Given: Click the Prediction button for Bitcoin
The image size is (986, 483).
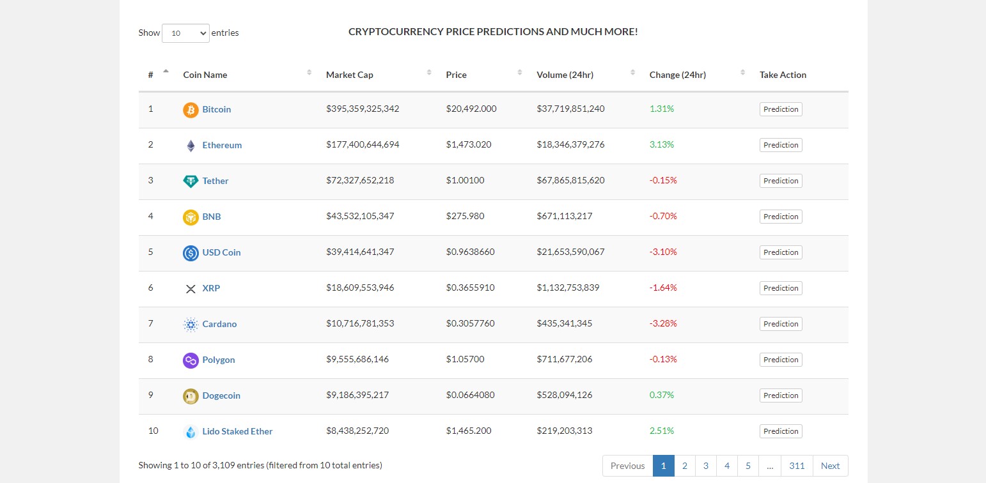Looking at the screenshot, I should 780,109.
